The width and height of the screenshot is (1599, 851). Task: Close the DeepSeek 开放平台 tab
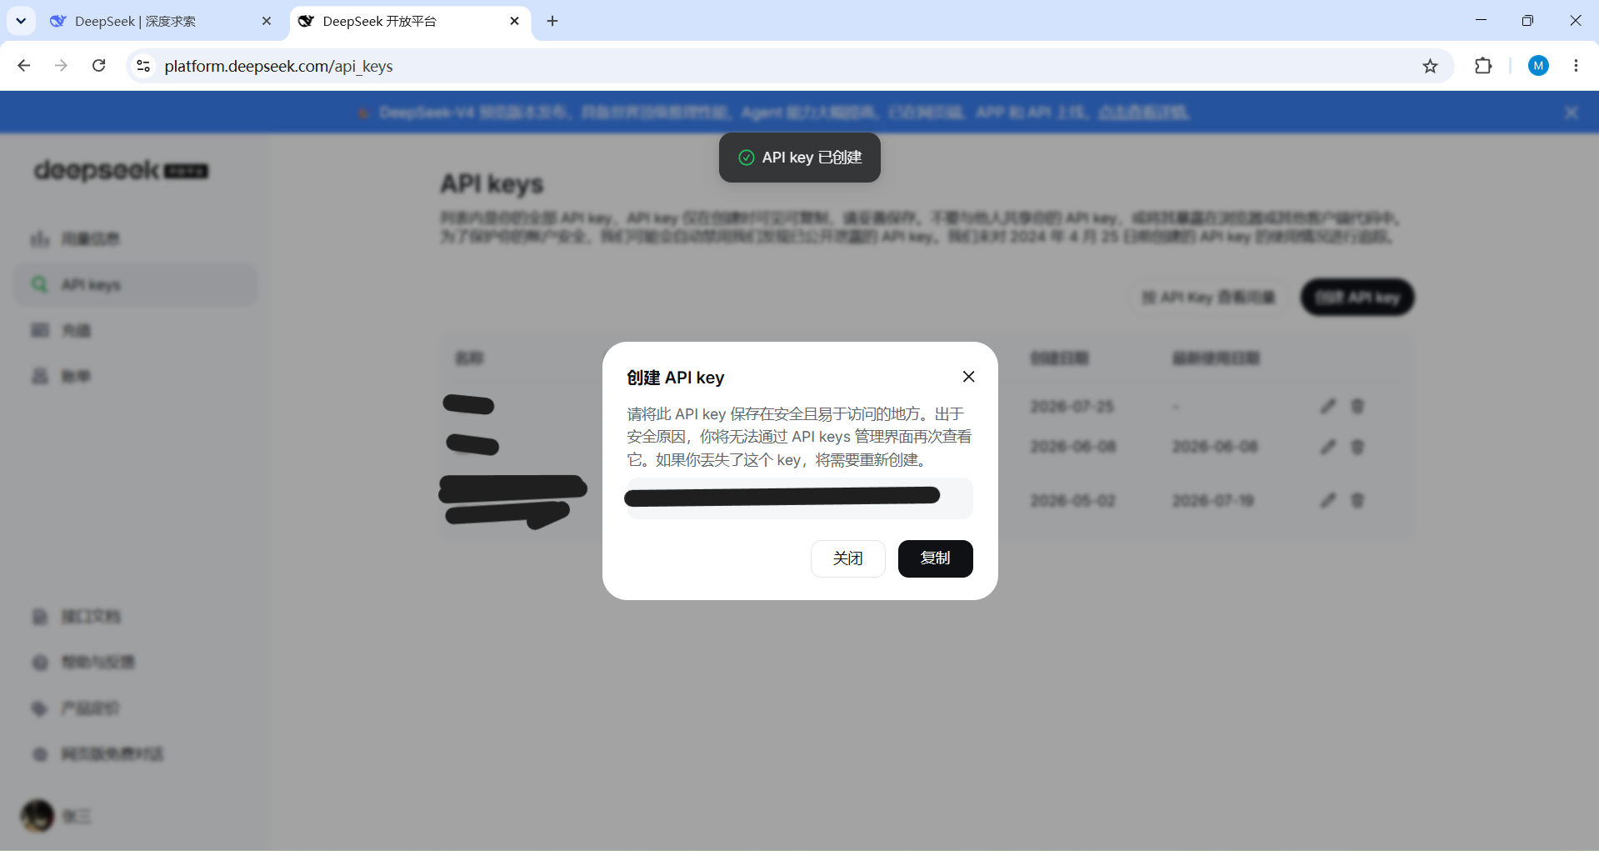[x=514, y=21]
